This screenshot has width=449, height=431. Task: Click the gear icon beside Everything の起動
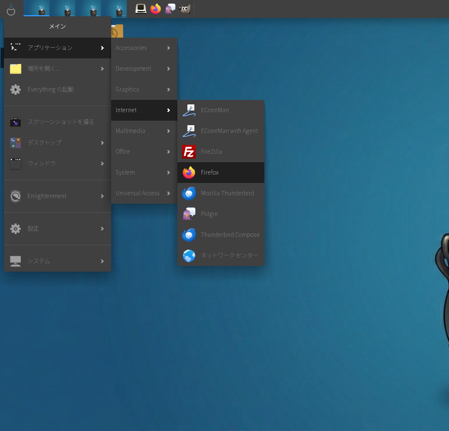(16, 90)
